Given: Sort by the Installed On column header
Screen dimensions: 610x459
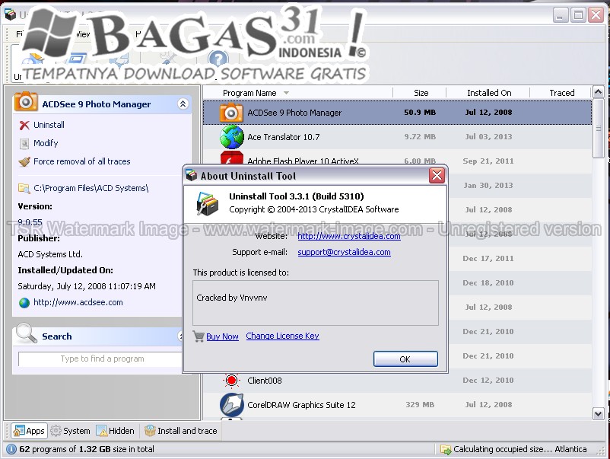Looking at the screenshot, I should coord(489,93).
